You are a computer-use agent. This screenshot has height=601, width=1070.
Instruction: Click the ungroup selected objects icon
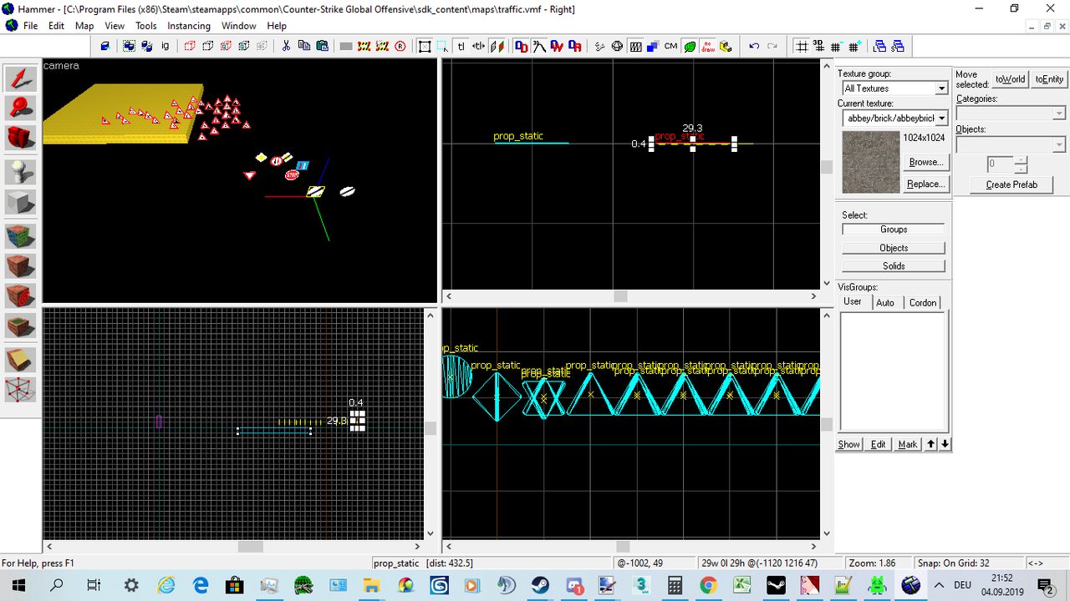146,46
